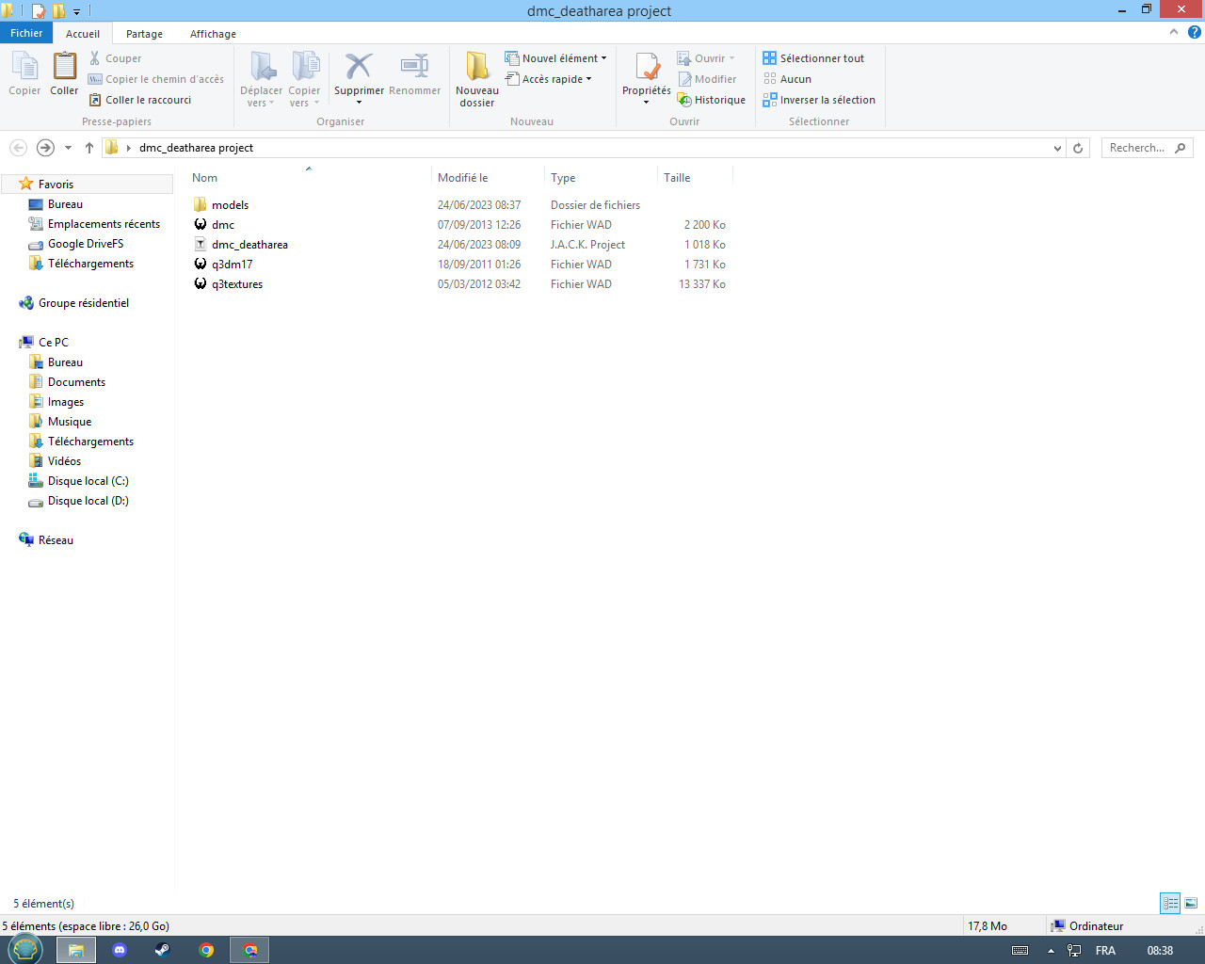The width and height of the screenshot is (1205, 964).
Task: Open Copier vers dropdown
Action: pyautogui.click(x=304, y=79)
